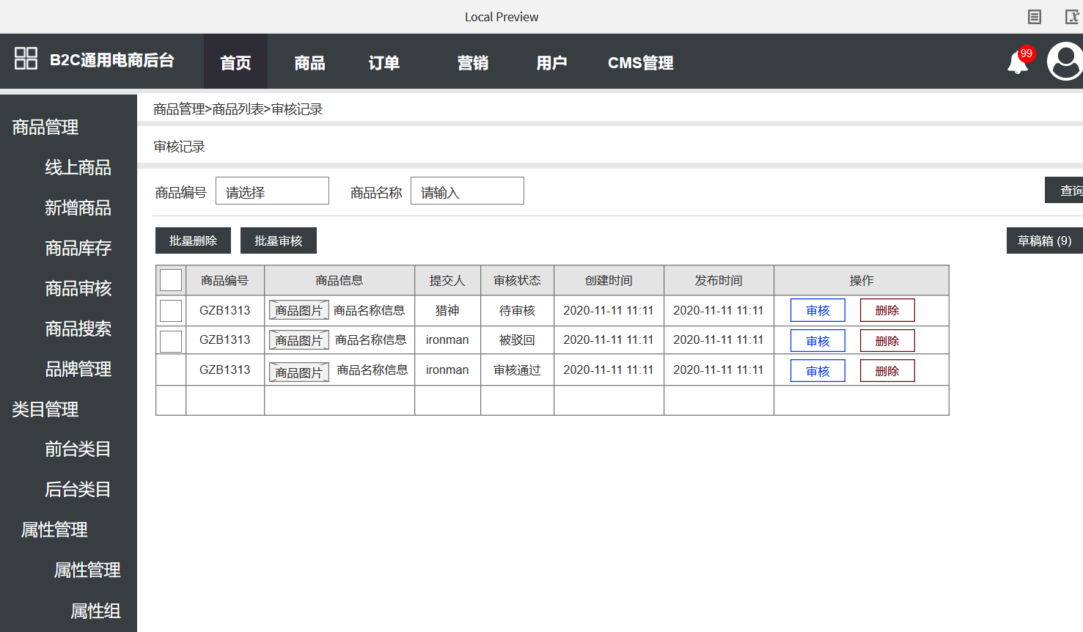
Task: Open 商品图片 thumbnail in 审核通过 row
Action: coord(299,372)
